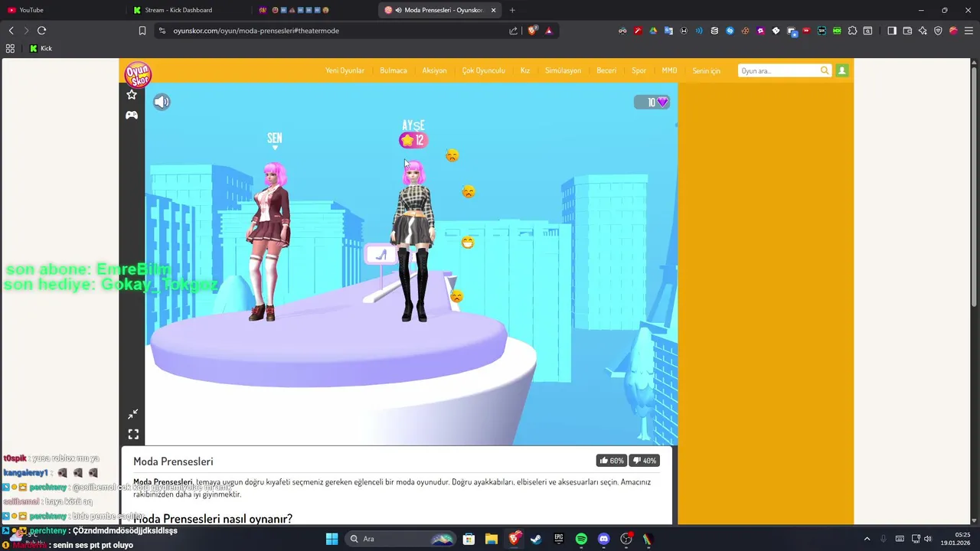
Task: Open the Bulmaca category
Action: (394, 70)
